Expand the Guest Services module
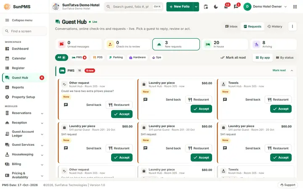The height and width of the screenshot is (189, 303). 24,145
